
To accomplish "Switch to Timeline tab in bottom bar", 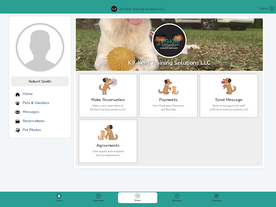I will (x=216, y=197).
